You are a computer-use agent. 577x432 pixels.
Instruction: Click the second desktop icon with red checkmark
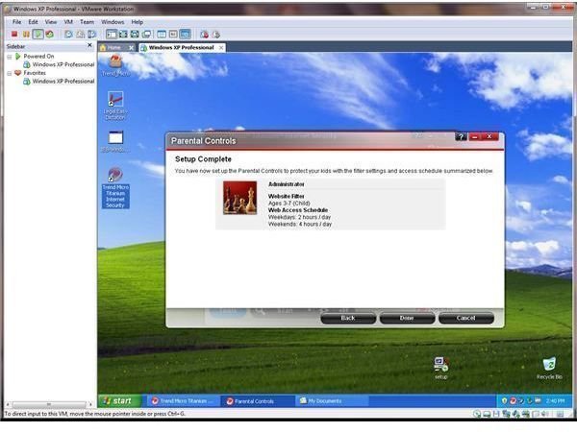115,105
